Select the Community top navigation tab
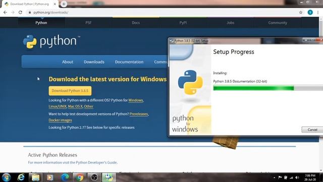 click(278, 23)
